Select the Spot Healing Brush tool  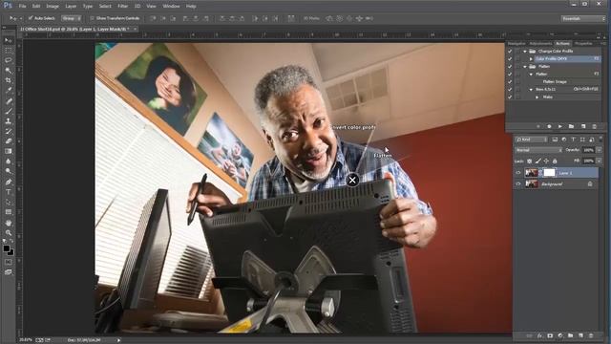click(8, 101)
